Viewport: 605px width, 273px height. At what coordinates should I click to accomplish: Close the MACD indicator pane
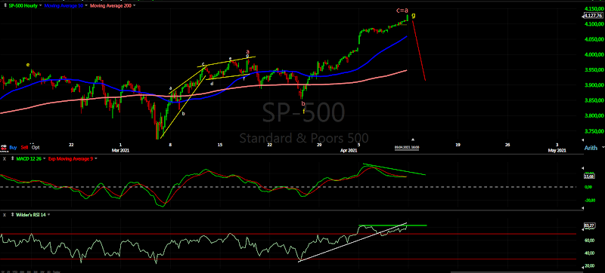pyautogui.click(x=4, y=158)
